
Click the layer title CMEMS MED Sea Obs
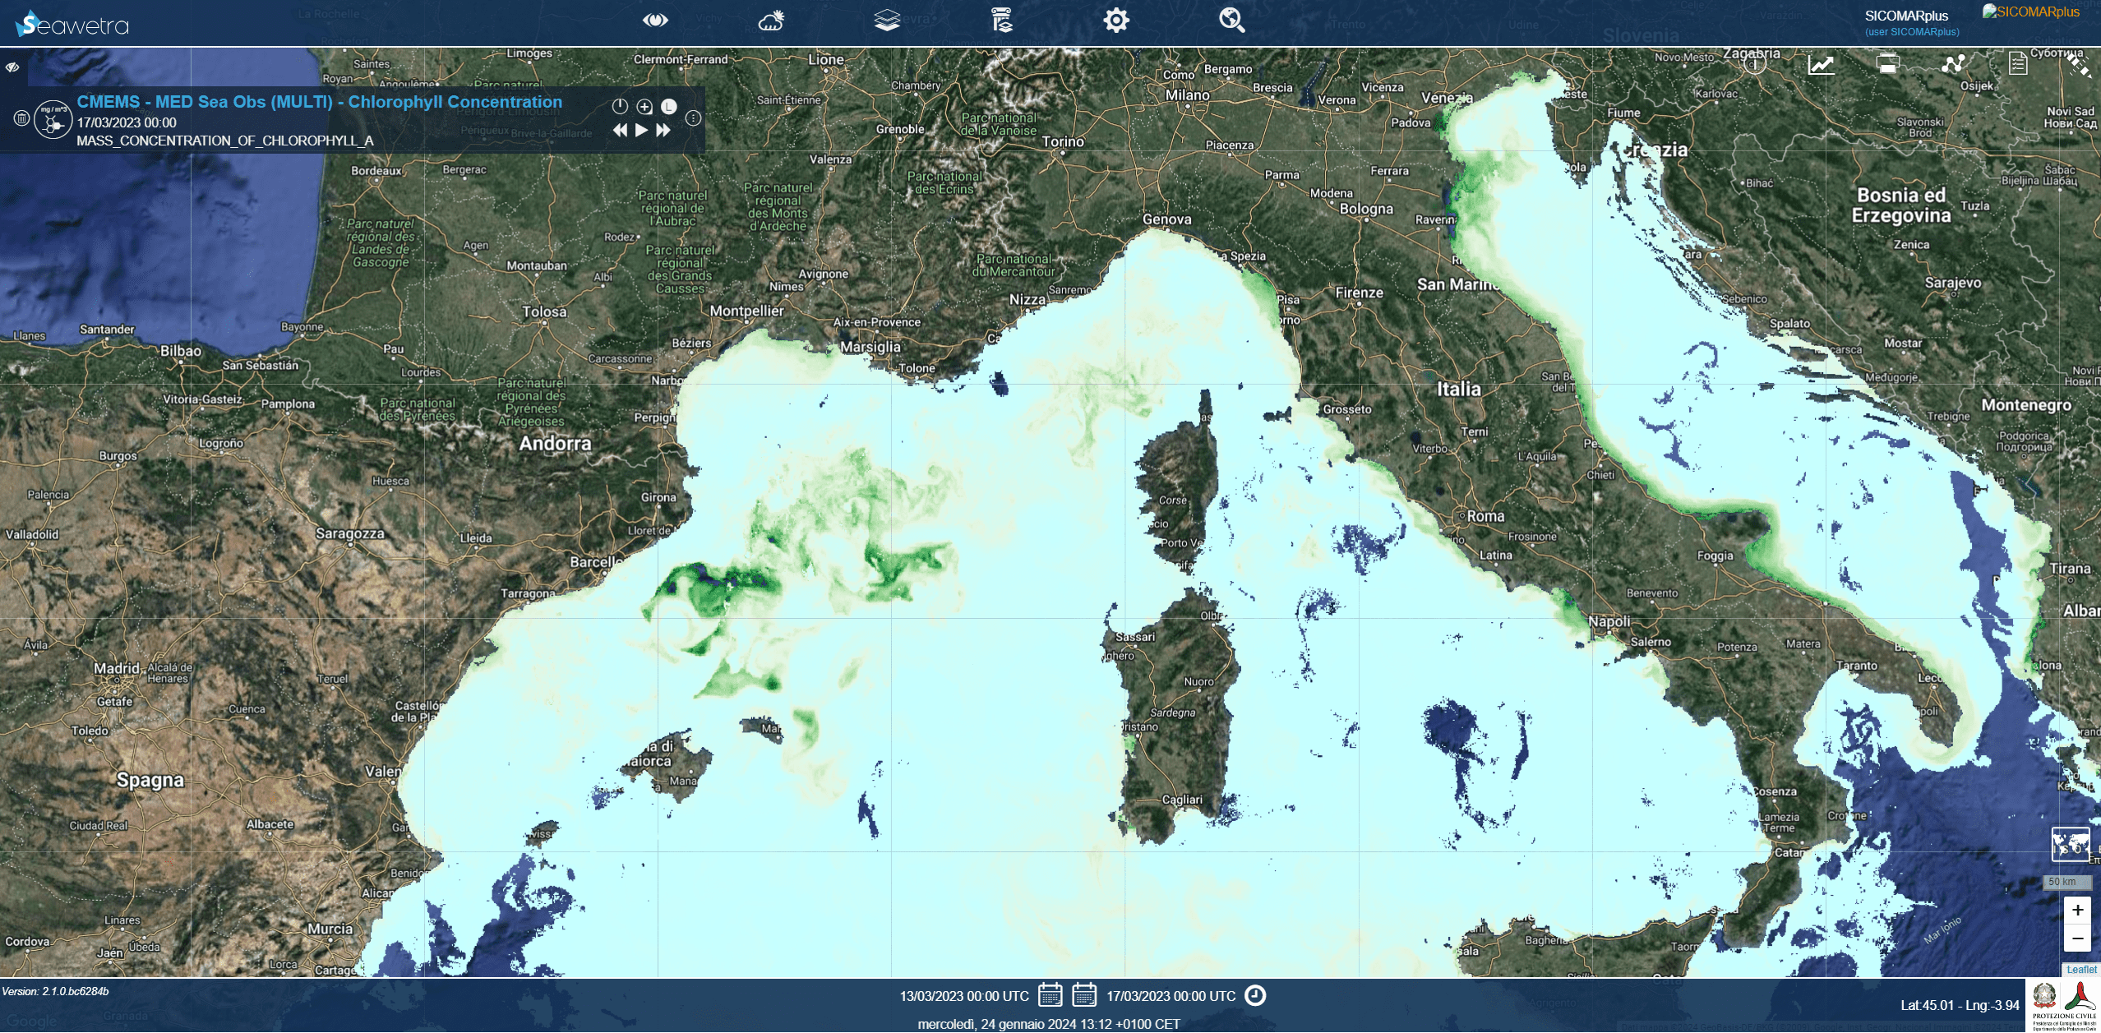coord(319,102)
